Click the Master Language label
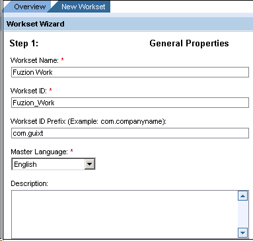 tap(39, 152)
